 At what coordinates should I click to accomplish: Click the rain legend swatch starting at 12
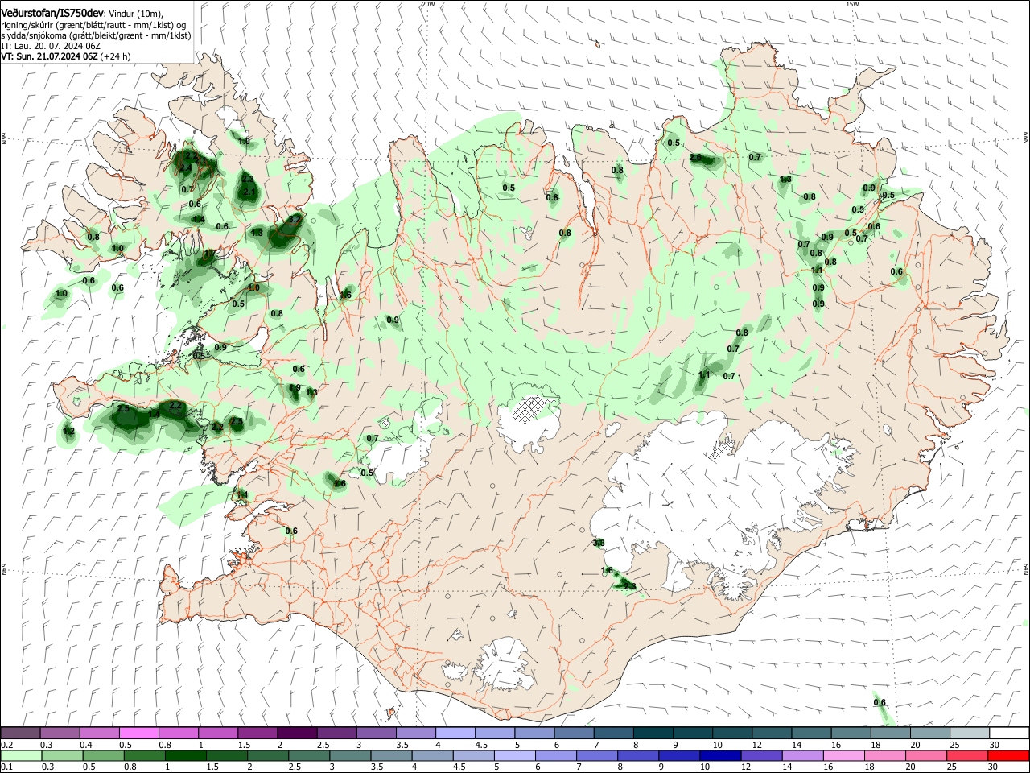point(761,756)
